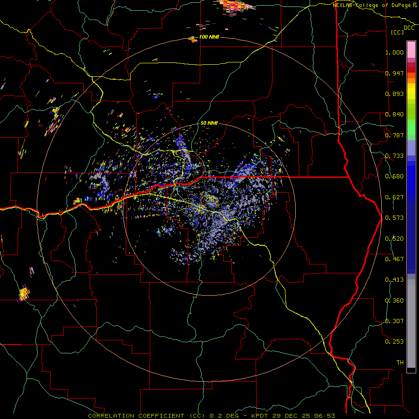The image size is (419, 419).
Task: Select the 0.947 legend value
Action: (x=394, y=73)
